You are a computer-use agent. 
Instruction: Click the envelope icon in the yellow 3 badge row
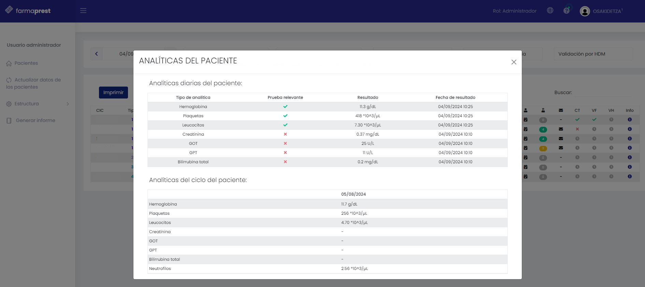pyautogui.click(x=561, y=148)
